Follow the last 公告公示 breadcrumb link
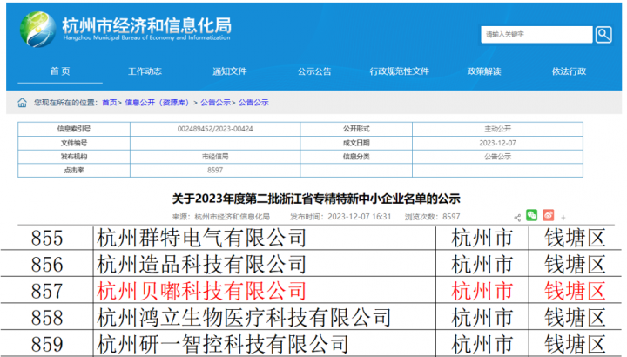627x357 pixels. pos(253,103)
